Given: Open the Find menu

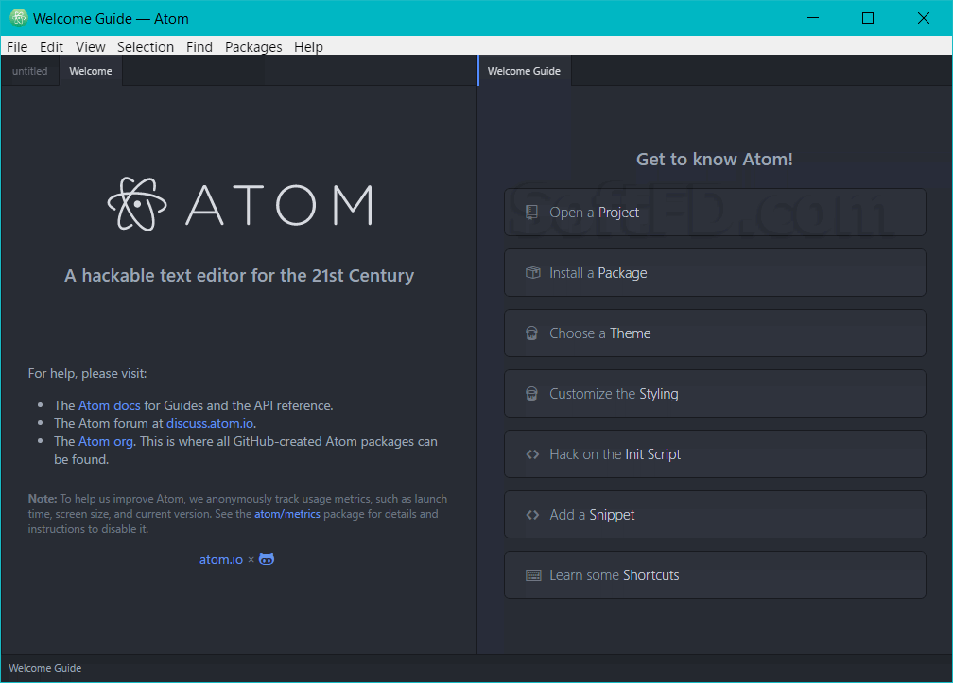Looking at the screenshot, I should [x=199, y=46].
